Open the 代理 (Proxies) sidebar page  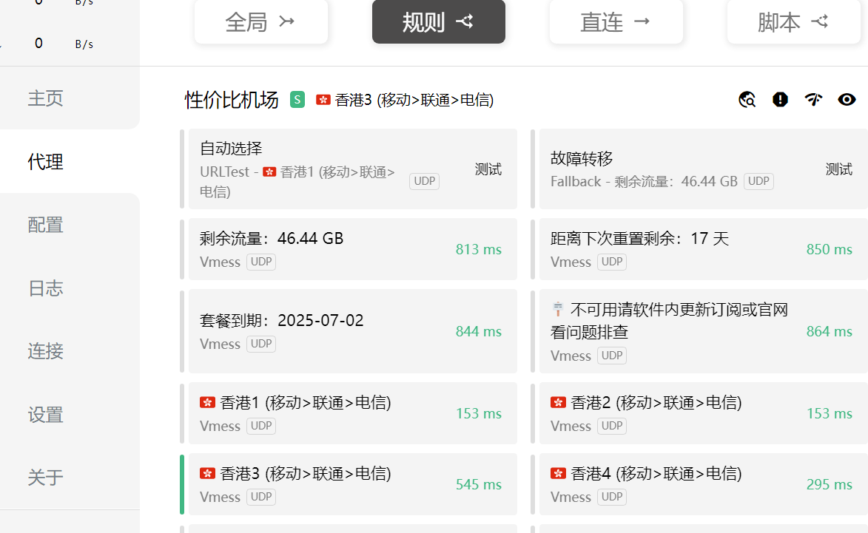pos(45,161)
